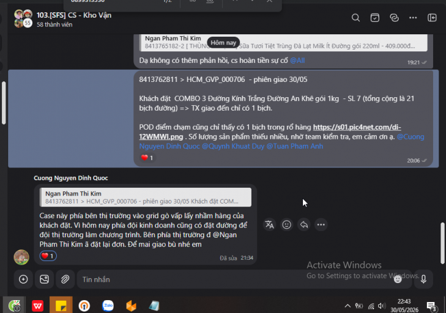This screenshot has height=313, width=446.
Task: Click heart reaction on Cuong's 21:34 message
Action: click(x=48, y=256)
